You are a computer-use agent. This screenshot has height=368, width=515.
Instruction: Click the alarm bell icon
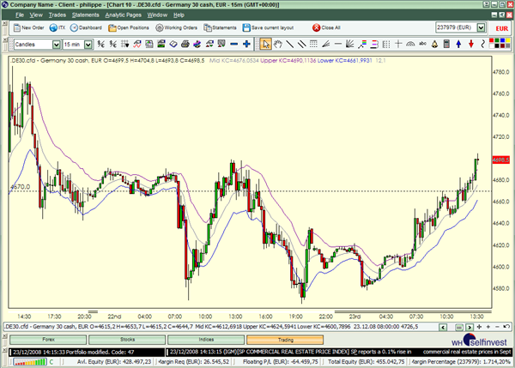coord(434,44)
